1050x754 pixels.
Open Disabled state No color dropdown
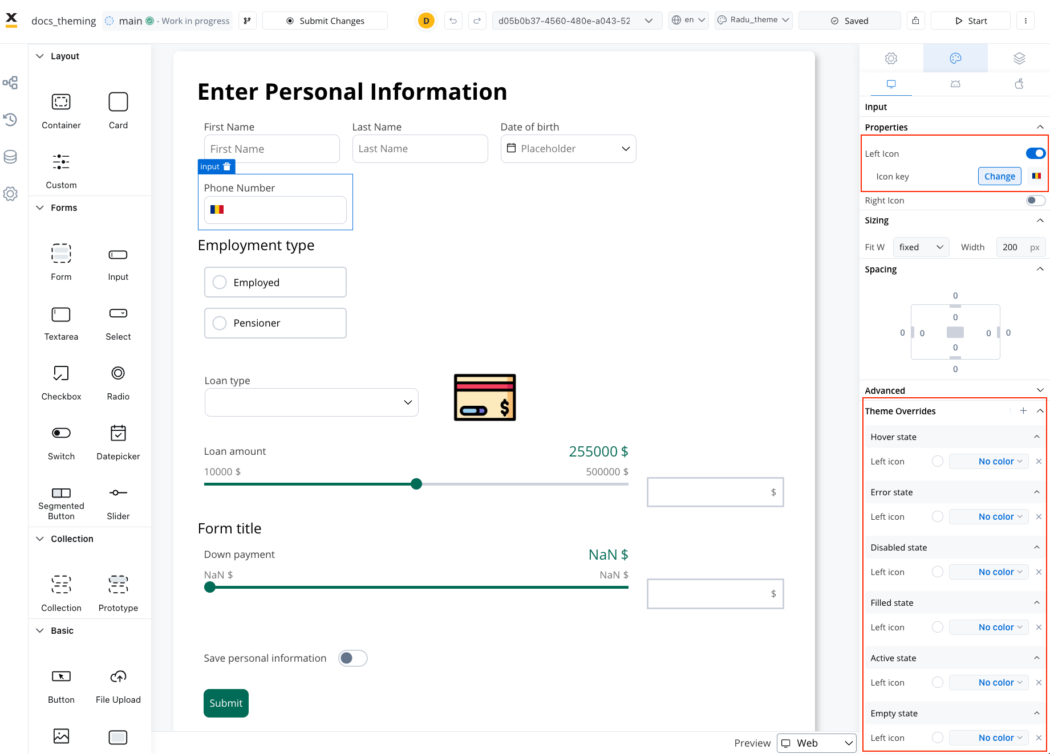tap(989, 572)
